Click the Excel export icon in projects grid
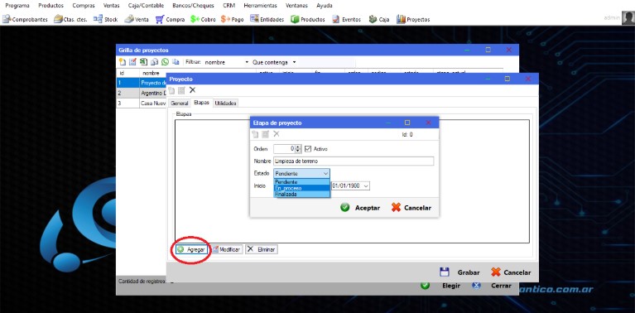Image resolution: width=635 pixels, height=313 pixels. [x=143, y=62]
